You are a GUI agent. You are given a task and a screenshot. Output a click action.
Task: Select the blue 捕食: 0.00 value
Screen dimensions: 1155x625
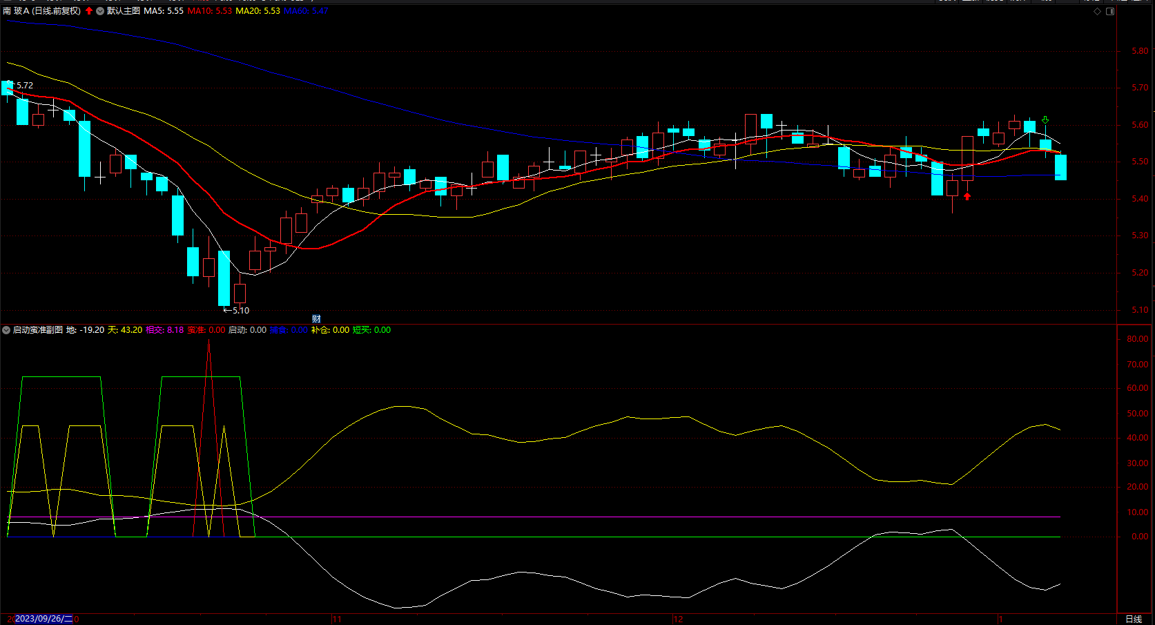click(289, 330)
